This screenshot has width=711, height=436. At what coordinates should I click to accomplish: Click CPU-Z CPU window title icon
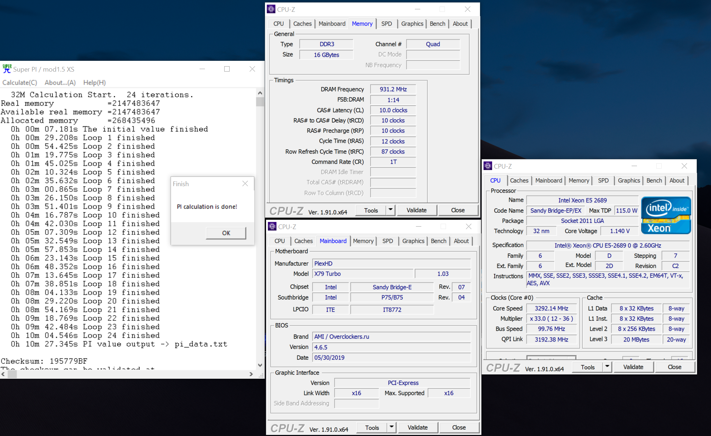point(488,166)
